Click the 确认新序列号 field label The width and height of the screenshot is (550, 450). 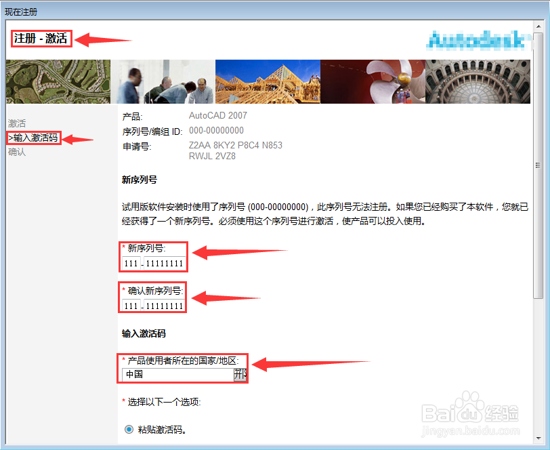[155, 291]
